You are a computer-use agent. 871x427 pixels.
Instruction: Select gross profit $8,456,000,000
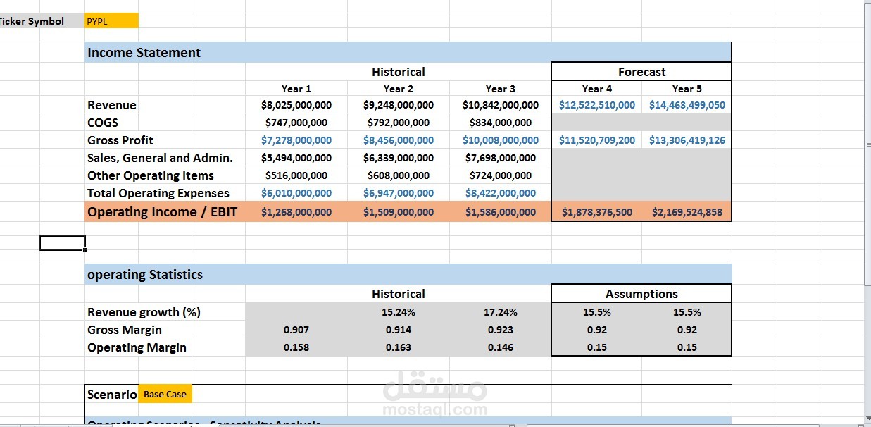399,140
